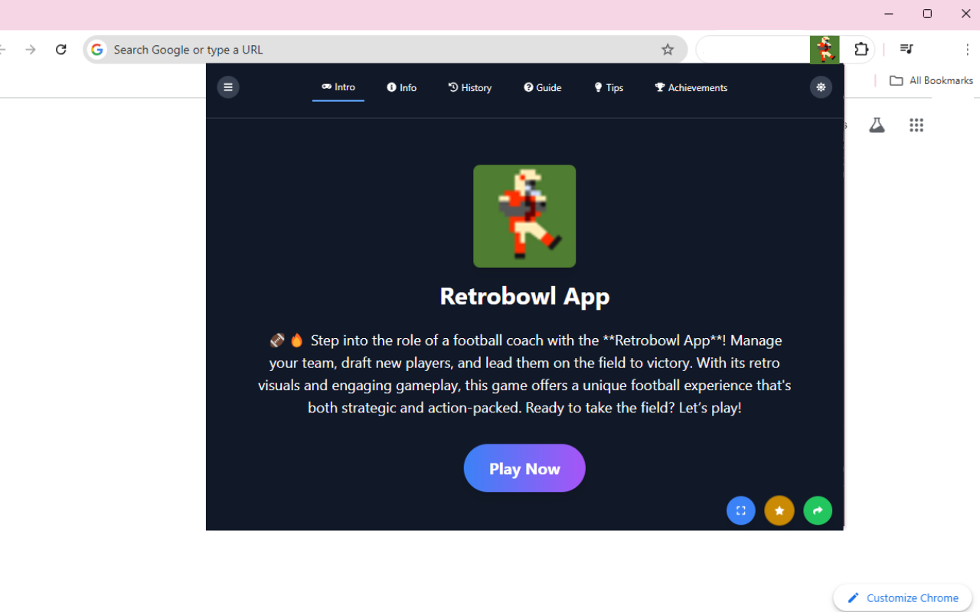Click the orange star favorite button
This screenshot has height=612, width=980.
(x=779, y=511)
